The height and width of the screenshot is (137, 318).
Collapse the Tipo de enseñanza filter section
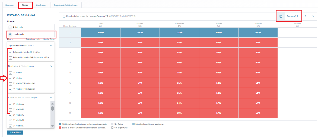click(51, 45)
